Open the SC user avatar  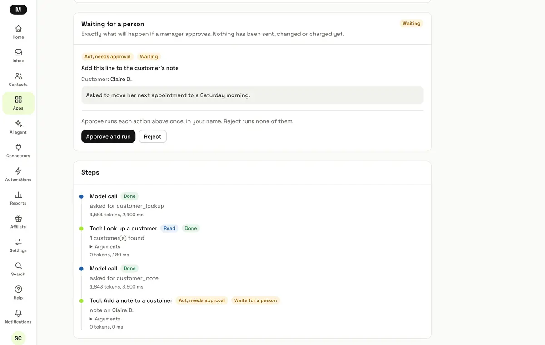pos(18,338)
